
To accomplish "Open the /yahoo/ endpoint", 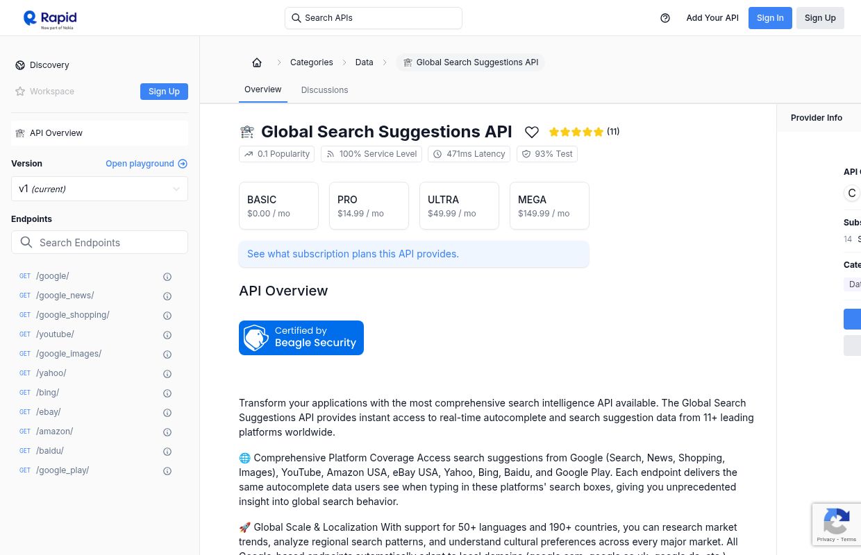I will click(x=51, y=373).
